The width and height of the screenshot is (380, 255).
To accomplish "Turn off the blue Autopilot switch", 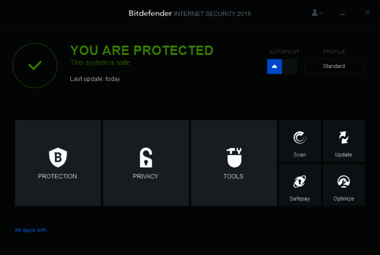I will click(275, 67).
